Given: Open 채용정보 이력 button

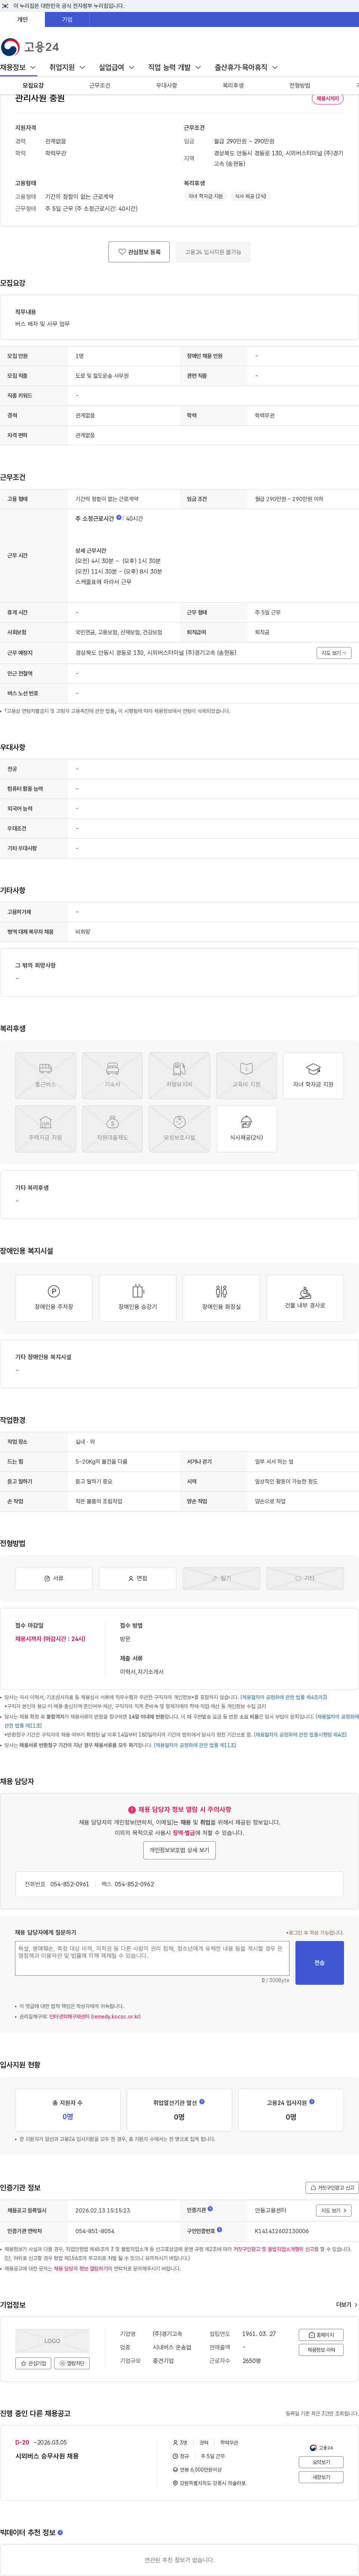Looking at the screenshot, I should [321, 2350].
